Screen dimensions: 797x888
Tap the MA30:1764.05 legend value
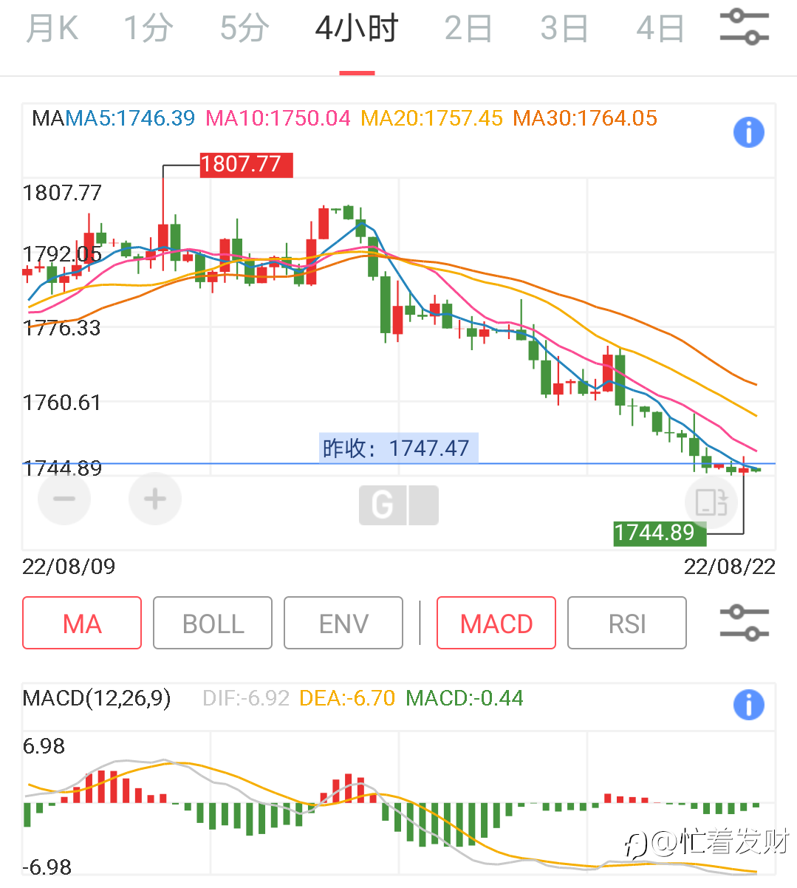click(x=585, y=118)
